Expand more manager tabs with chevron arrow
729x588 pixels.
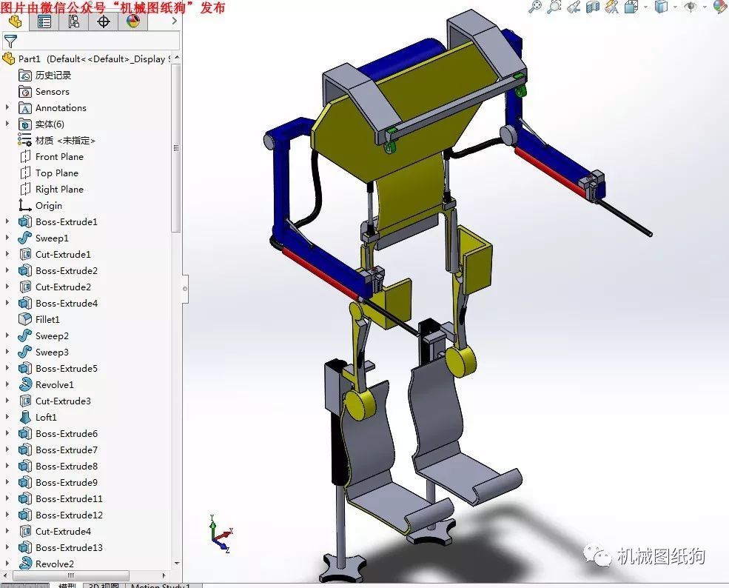tap(175, 21)
